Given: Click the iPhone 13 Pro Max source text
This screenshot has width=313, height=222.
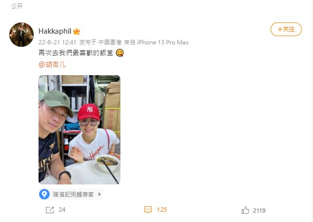Looking at the screenshot, I should pyautogui.click(x=163, y=42).
